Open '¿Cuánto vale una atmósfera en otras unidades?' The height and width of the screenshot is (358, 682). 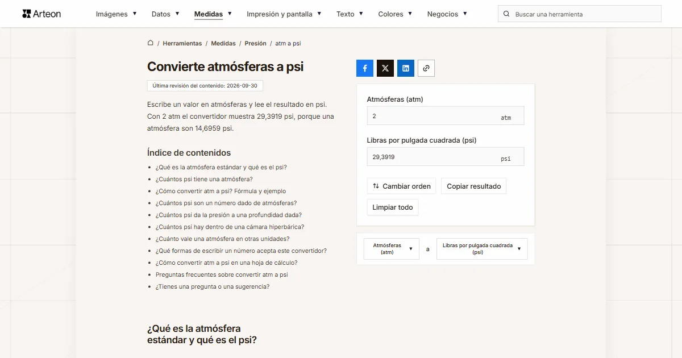pyautogui.click(x=223, y=239)
